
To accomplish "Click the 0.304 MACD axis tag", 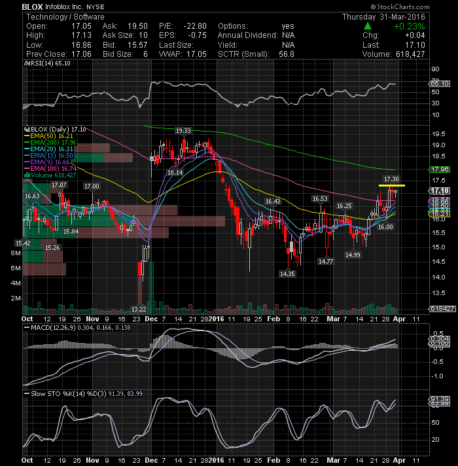I will tap(440, 339).
